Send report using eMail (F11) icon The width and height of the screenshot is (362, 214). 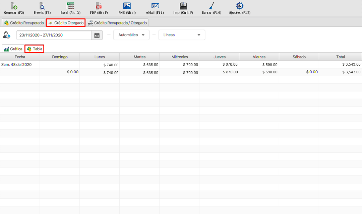[155, 6]
